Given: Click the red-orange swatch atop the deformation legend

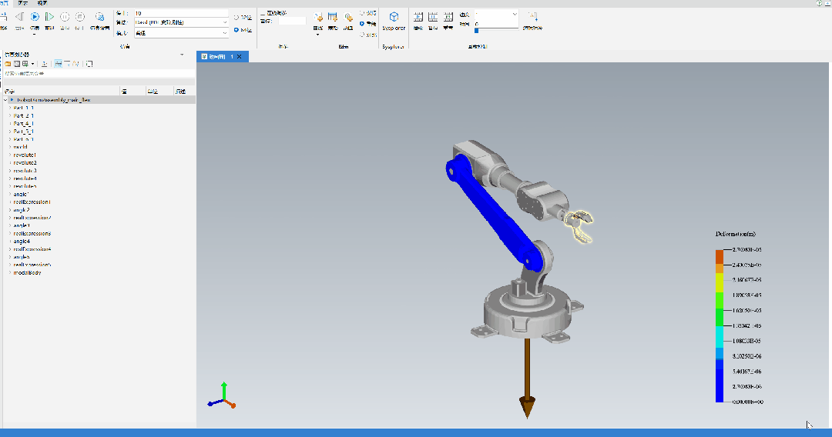Looking at the screenshot, I should (x=720, y=257).
